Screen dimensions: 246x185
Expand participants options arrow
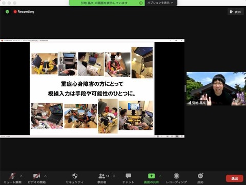(x=114, y=176)
